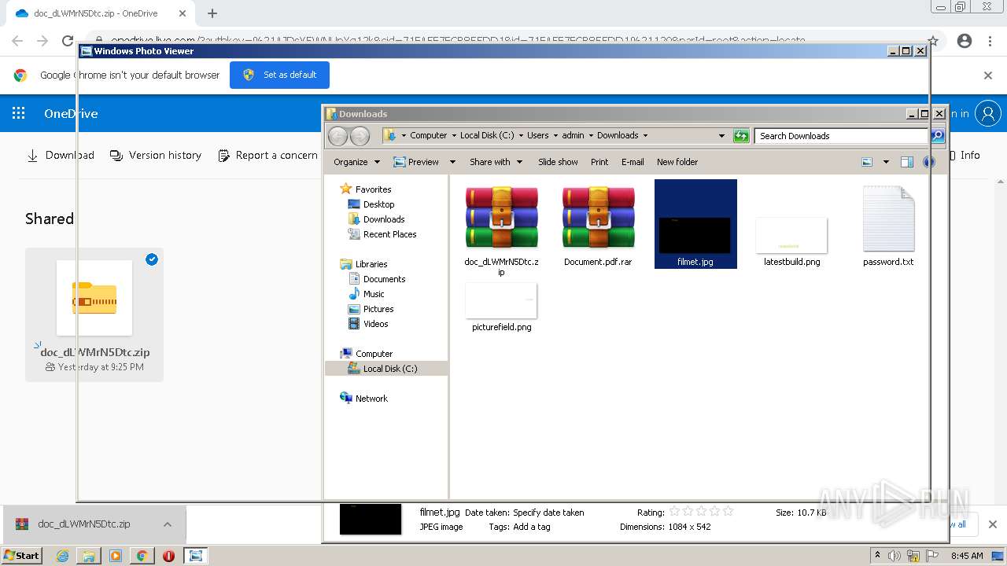Screen dimensions: 1007x566
Task: Create a New folder in Downloads
Action: pos(677,162)
